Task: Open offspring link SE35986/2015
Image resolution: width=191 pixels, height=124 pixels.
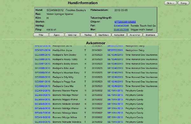Action: click(x=43, y=59)
